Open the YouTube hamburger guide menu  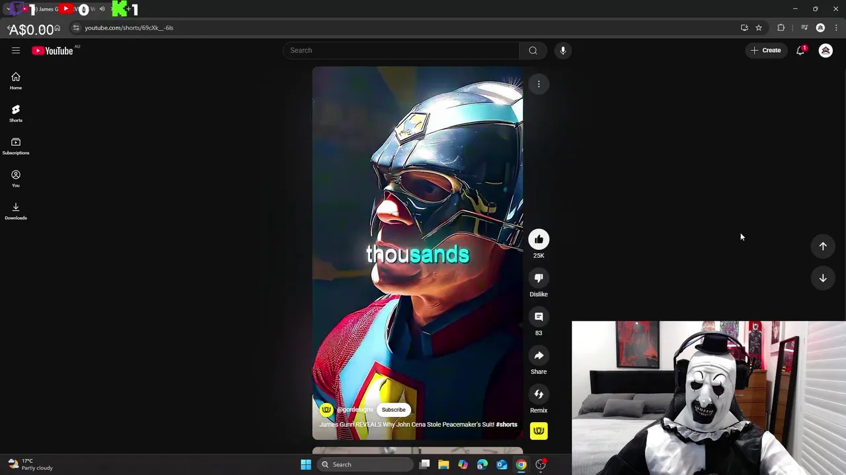16,50
